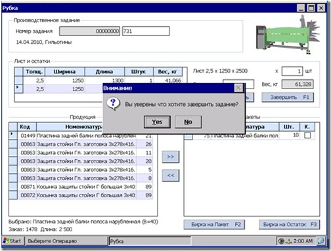Select row 00872 Косынка защиты стойки
Image resolution: width=331 pixels, height=251 pixels.
click(x=81, y=195)
